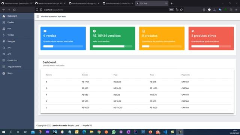
Task: Bookmark this page with star icon
Action: [x=181, y=10]
